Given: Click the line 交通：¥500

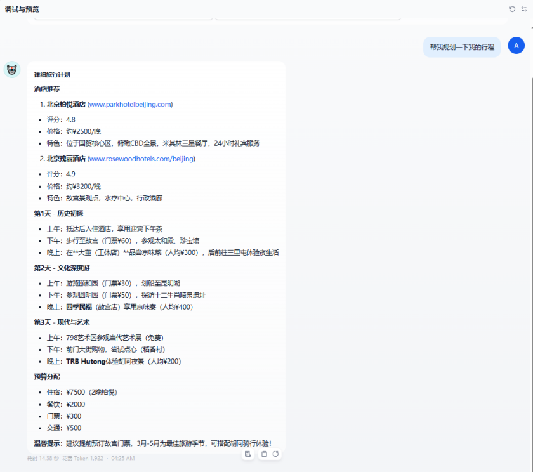Looking at the screenshot, I should 64,428.
